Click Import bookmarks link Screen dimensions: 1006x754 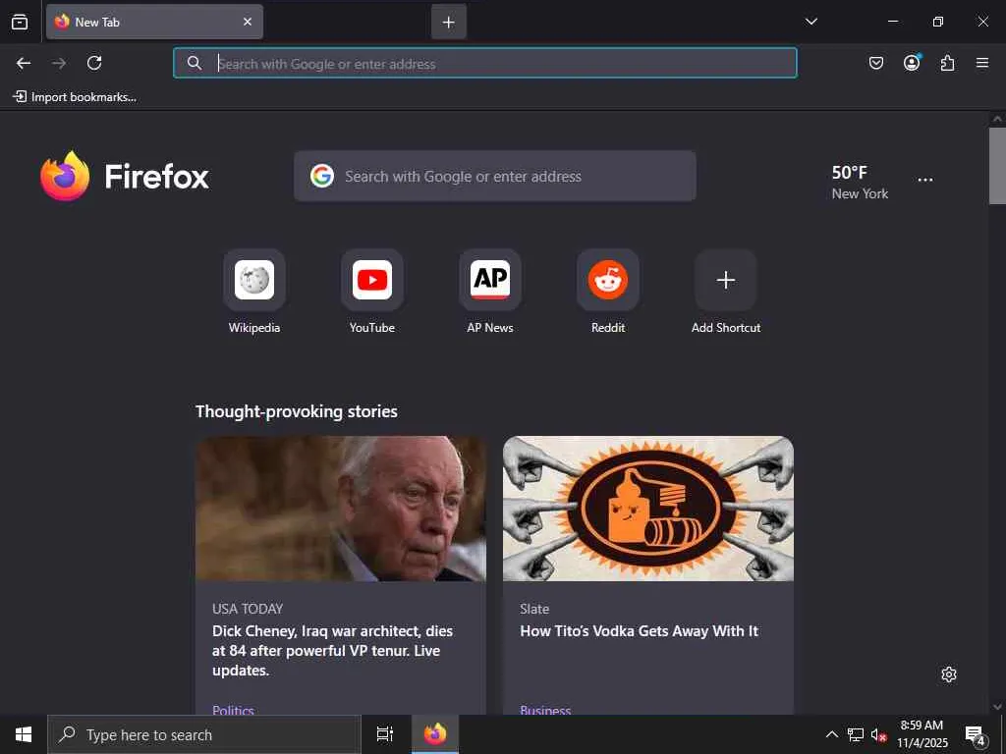pos(75,97)
